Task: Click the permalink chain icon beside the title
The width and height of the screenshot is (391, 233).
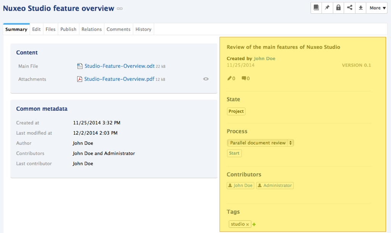Action: [x=120, y=9]
